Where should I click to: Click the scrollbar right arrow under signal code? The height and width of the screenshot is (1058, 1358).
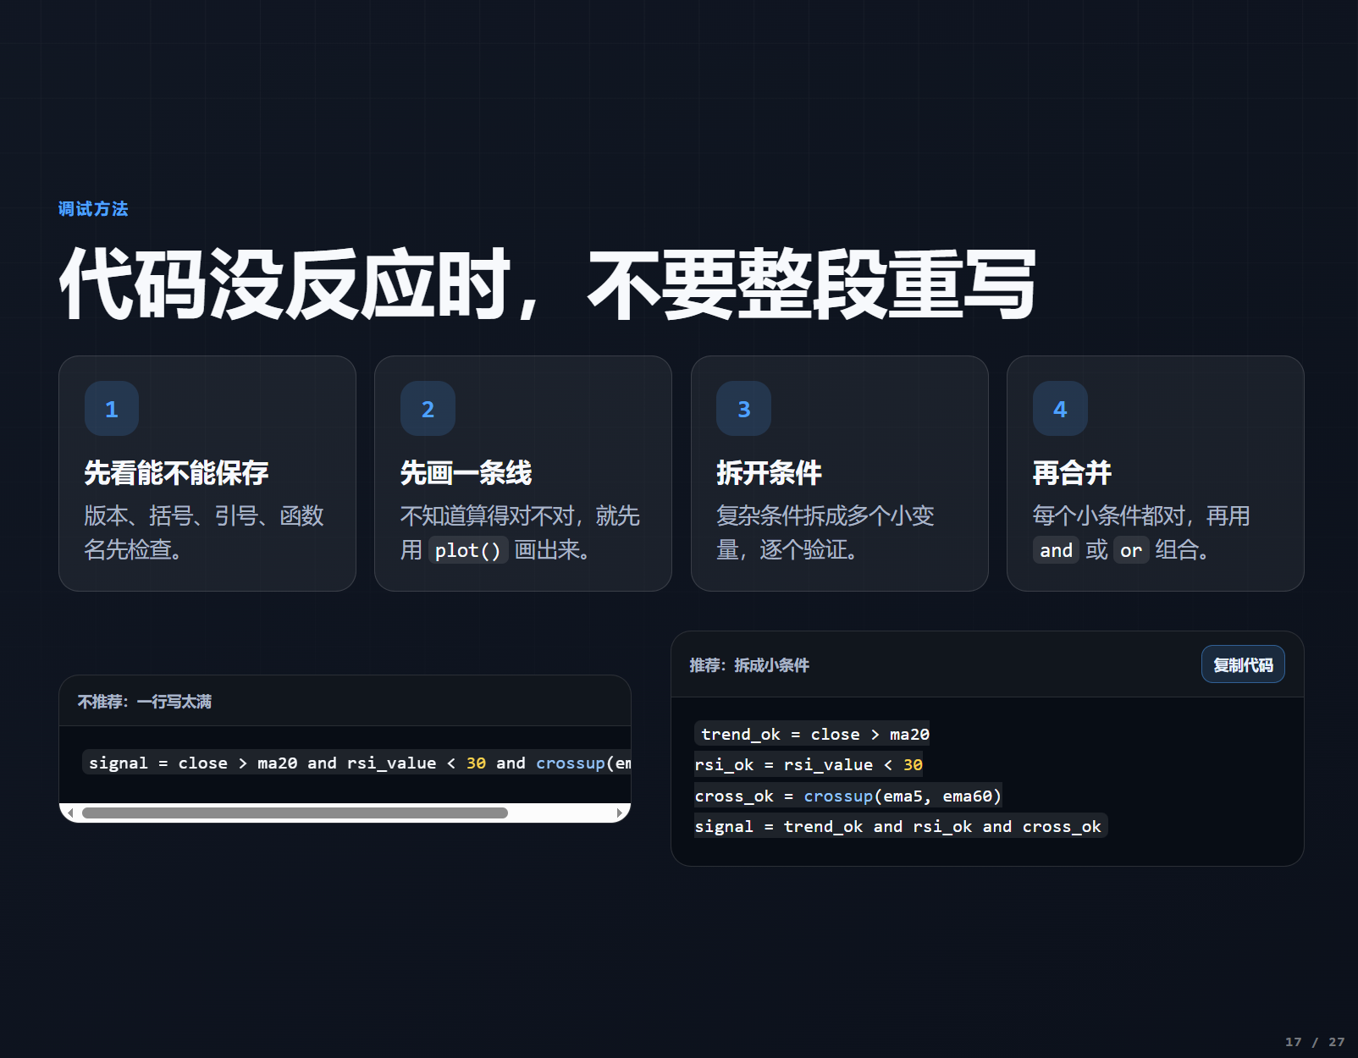point(620,813)
